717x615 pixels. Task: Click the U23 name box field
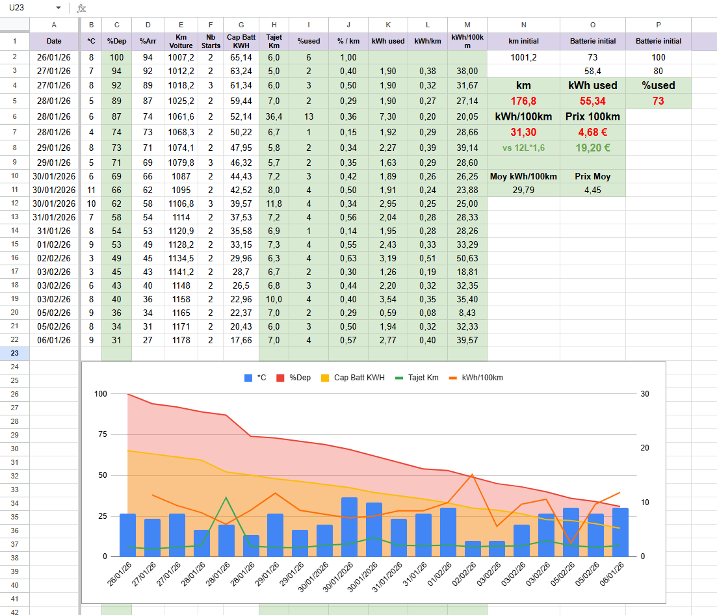26,8
